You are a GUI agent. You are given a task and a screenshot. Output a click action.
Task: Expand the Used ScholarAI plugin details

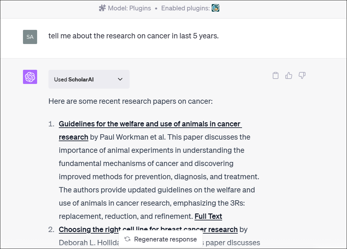pyautogui.click(x=89, y=80)
